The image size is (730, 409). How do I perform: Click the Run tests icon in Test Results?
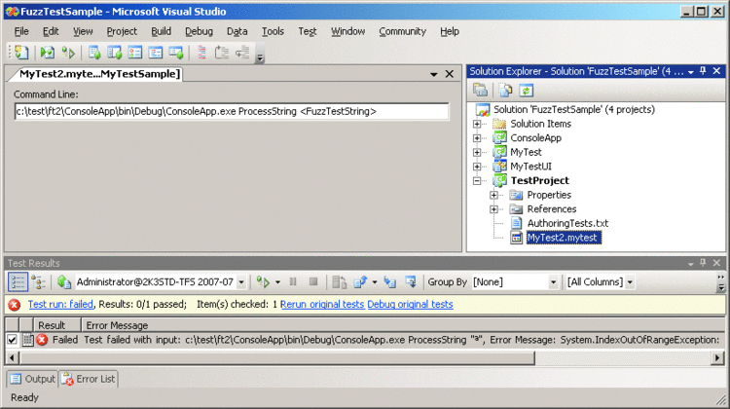point(263,281)
